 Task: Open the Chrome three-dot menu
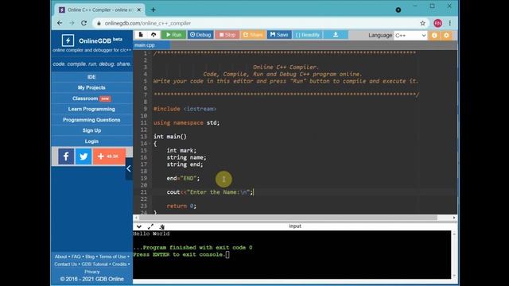point(450,23)
